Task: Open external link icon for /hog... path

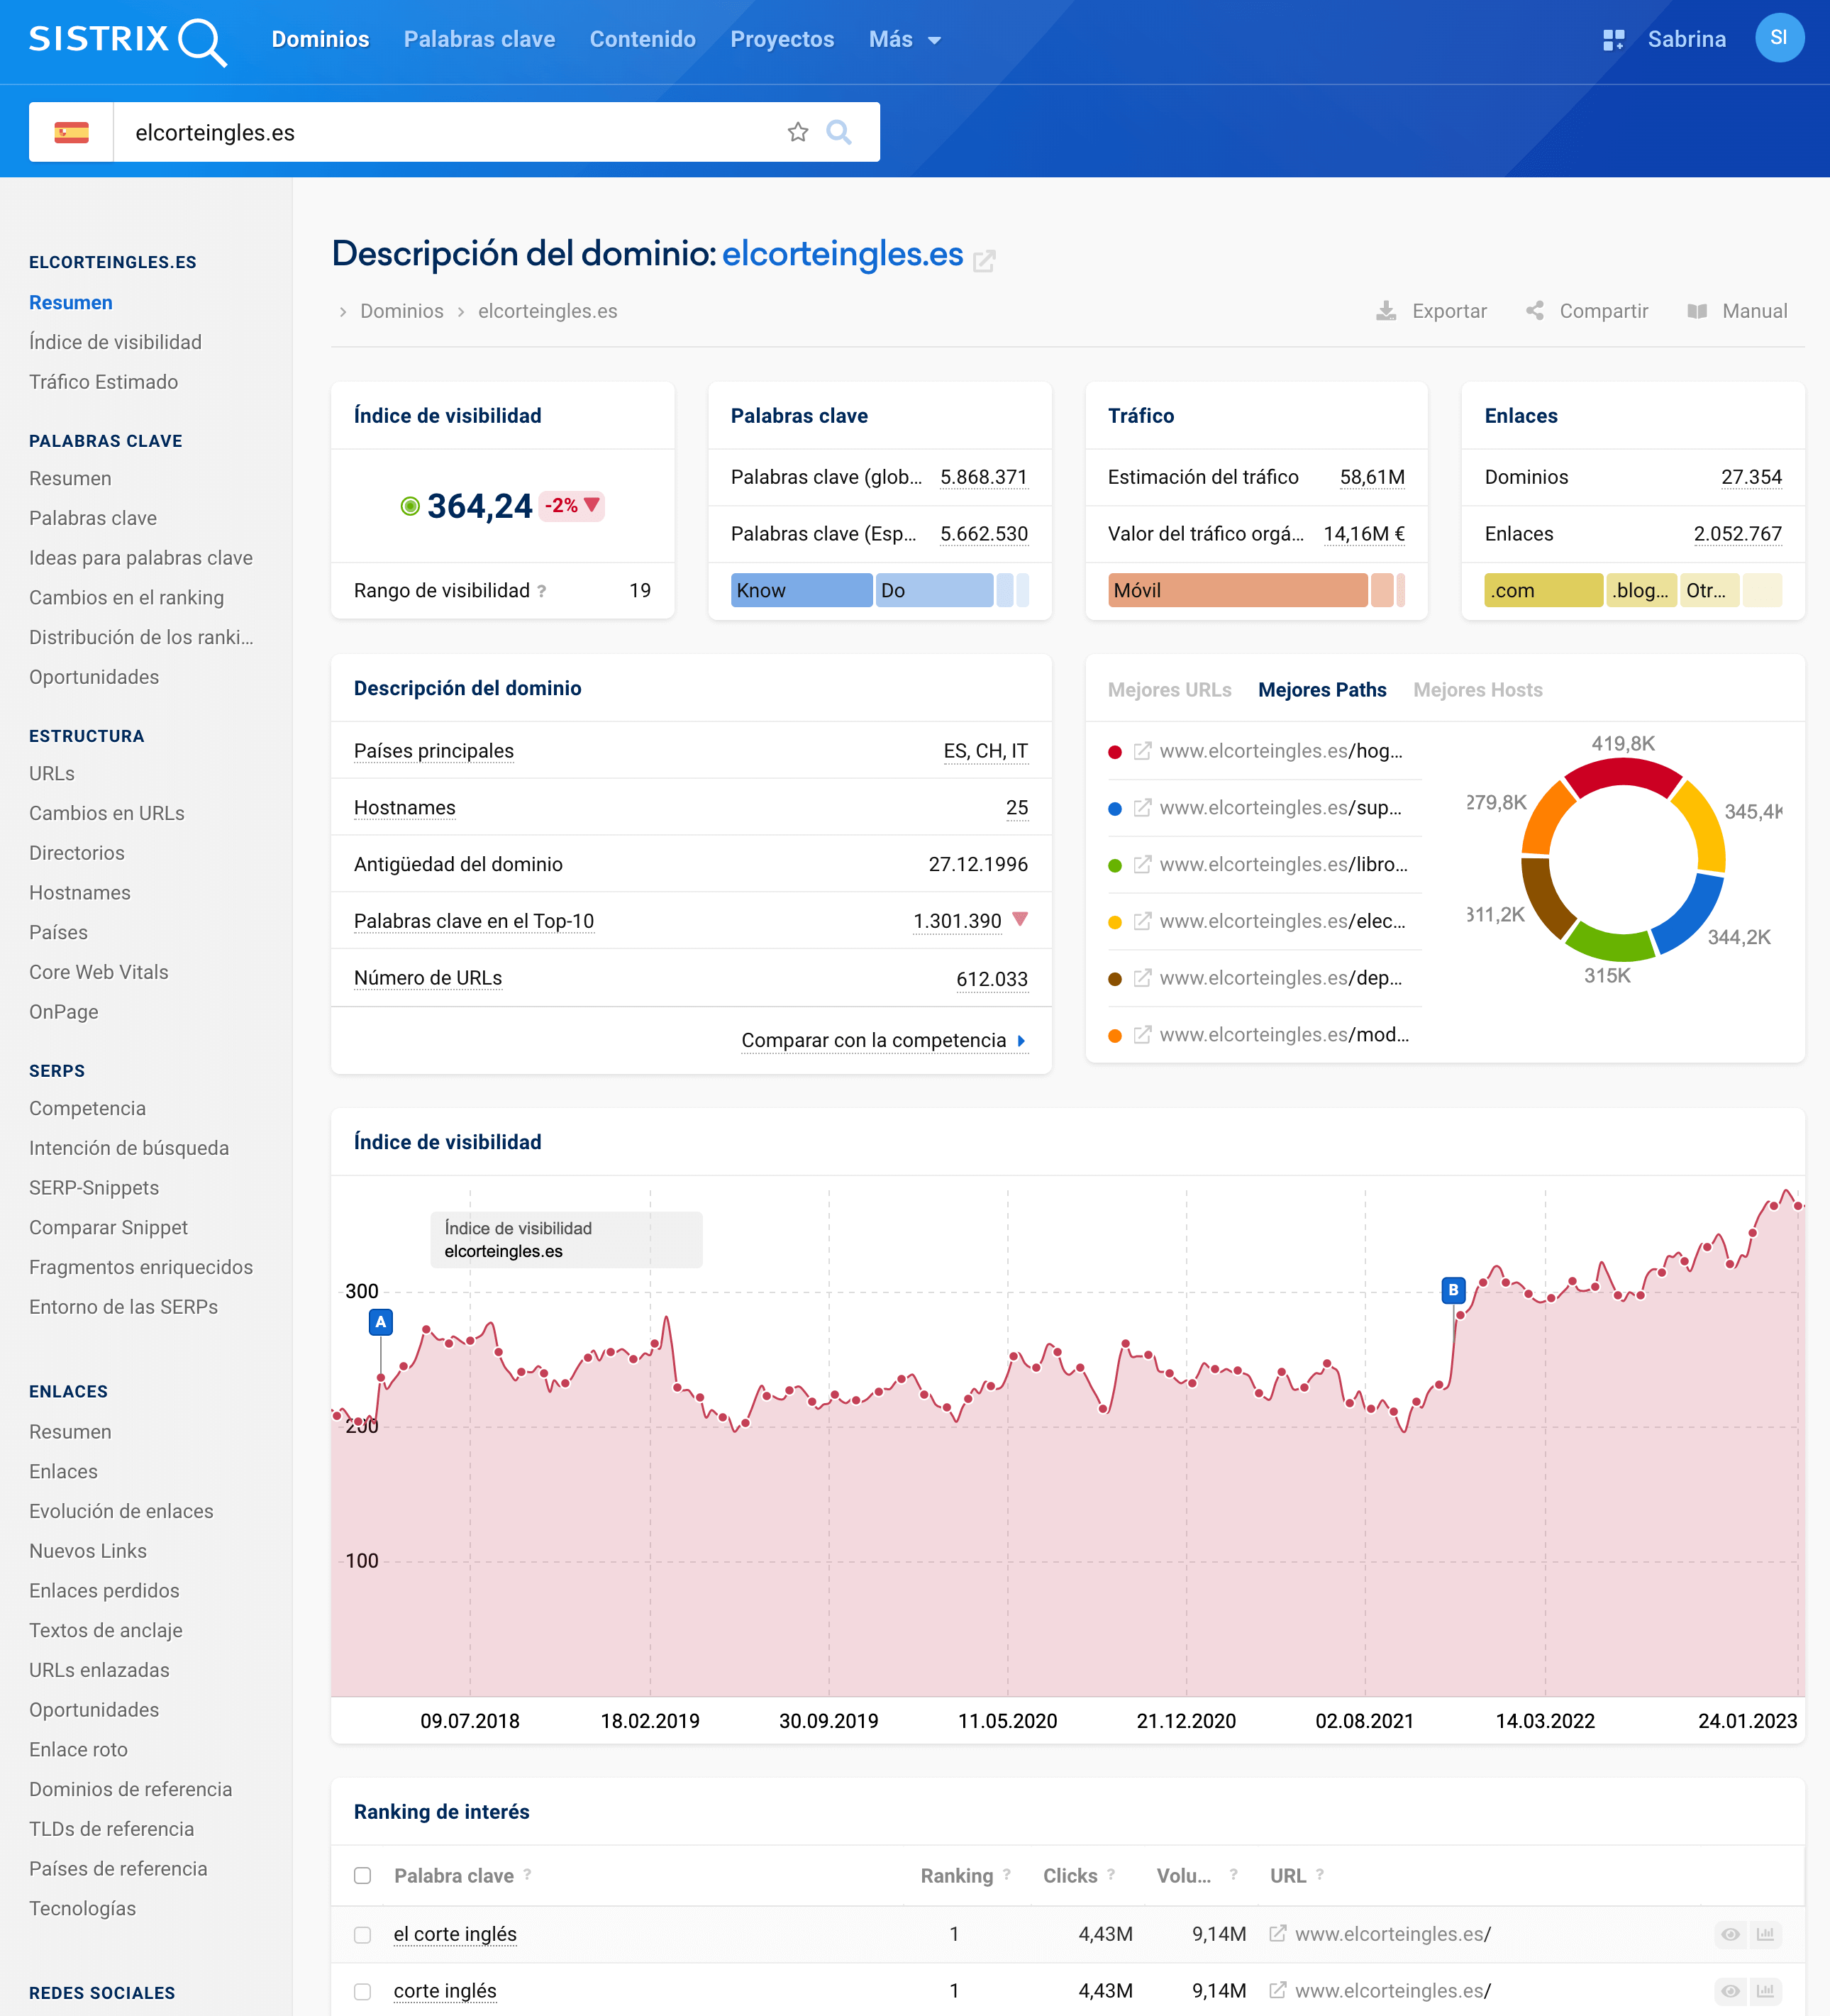Action: (x=1142, y=751)
